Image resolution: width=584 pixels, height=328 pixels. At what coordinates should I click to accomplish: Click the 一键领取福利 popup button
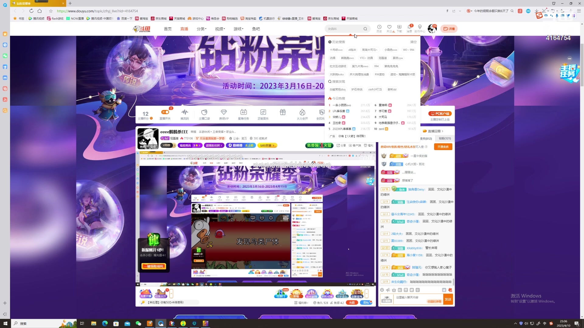[x=154, y=266]
